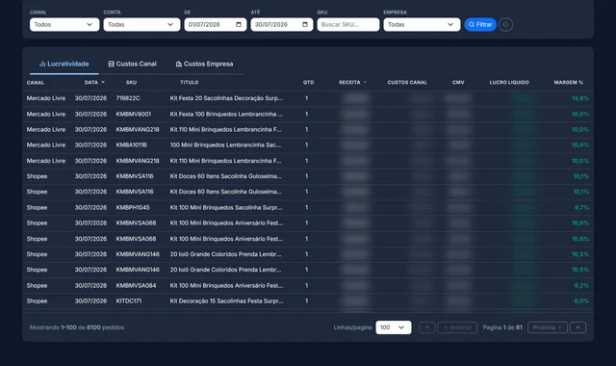Select the Lucratividade tab
Viewport: 616px width, 366px height.
[64, 64]
